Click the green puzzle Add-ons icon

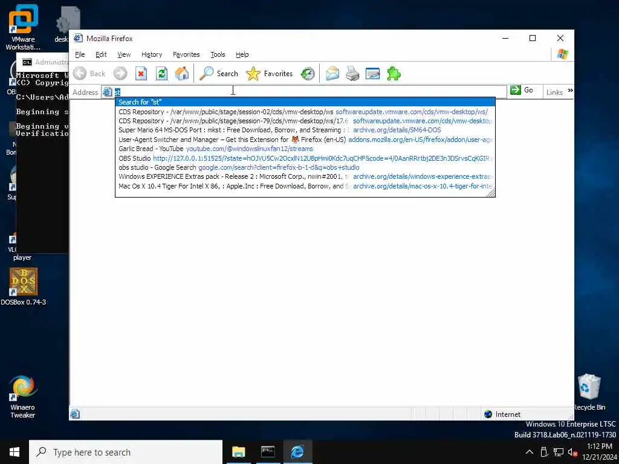click(394, 73)
